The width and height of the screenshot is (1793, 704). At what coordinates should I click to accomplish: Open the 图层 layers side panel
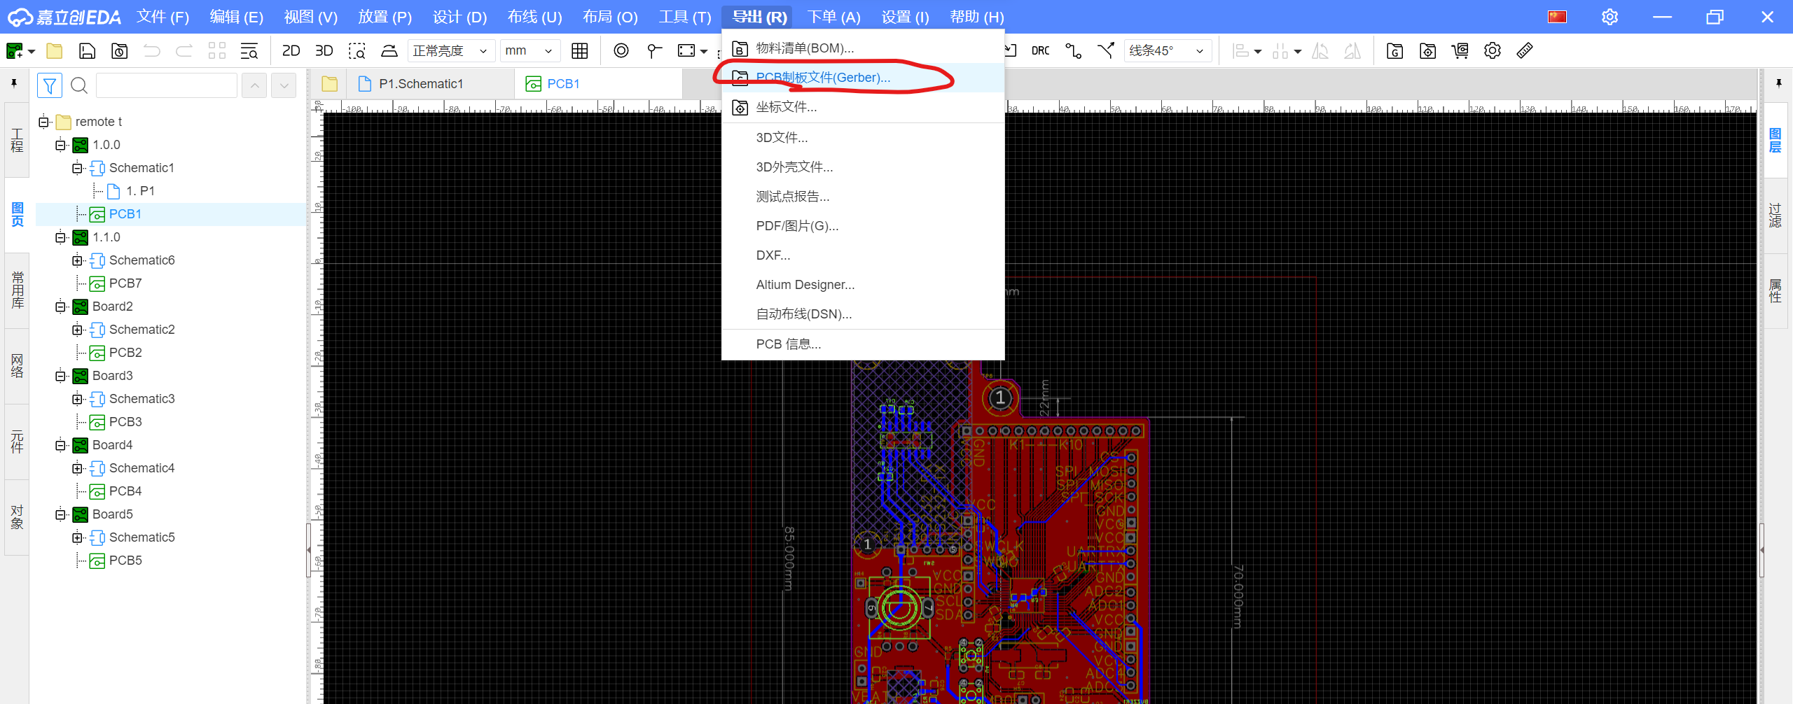(1775, 141)
